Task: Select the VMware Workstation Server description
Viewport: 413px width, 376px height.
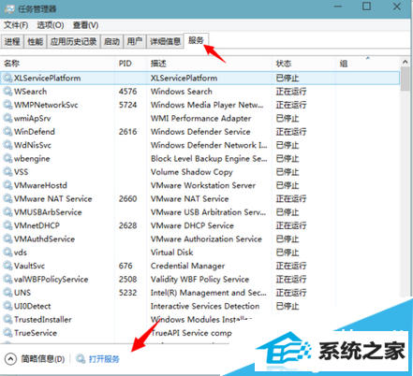Action: 203,185
